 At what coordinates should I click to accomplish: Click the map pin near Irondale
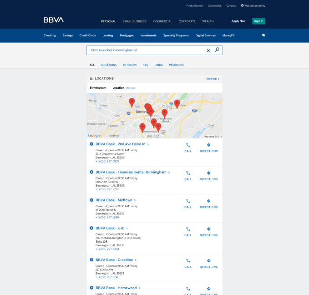coord(177,104)
